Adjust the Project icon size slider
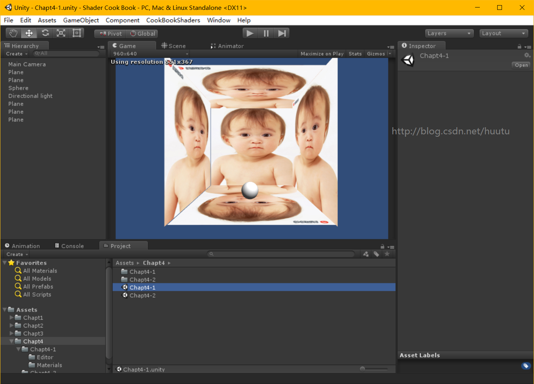Image resolution: width=534 pixels, height=384 pixels. tap(363, 369)
